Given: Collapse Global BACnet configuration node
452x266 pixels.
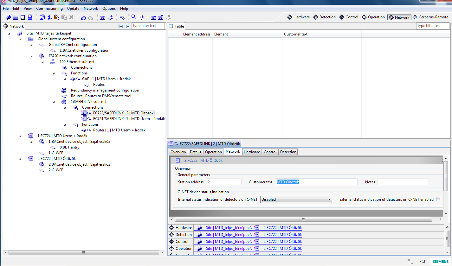Looking at the screenshot, I should [x=31, y=45].
